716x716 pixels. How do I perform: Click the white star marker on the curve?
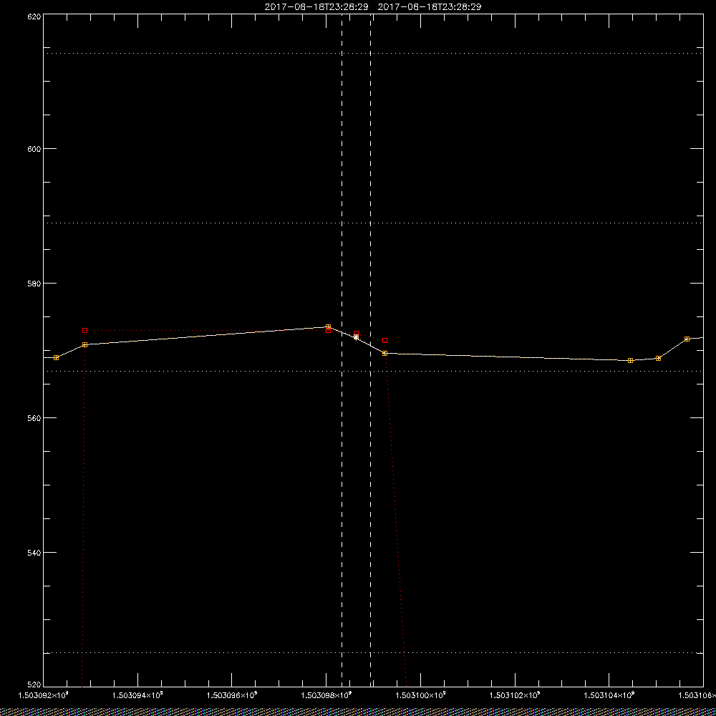pos(356,337)
